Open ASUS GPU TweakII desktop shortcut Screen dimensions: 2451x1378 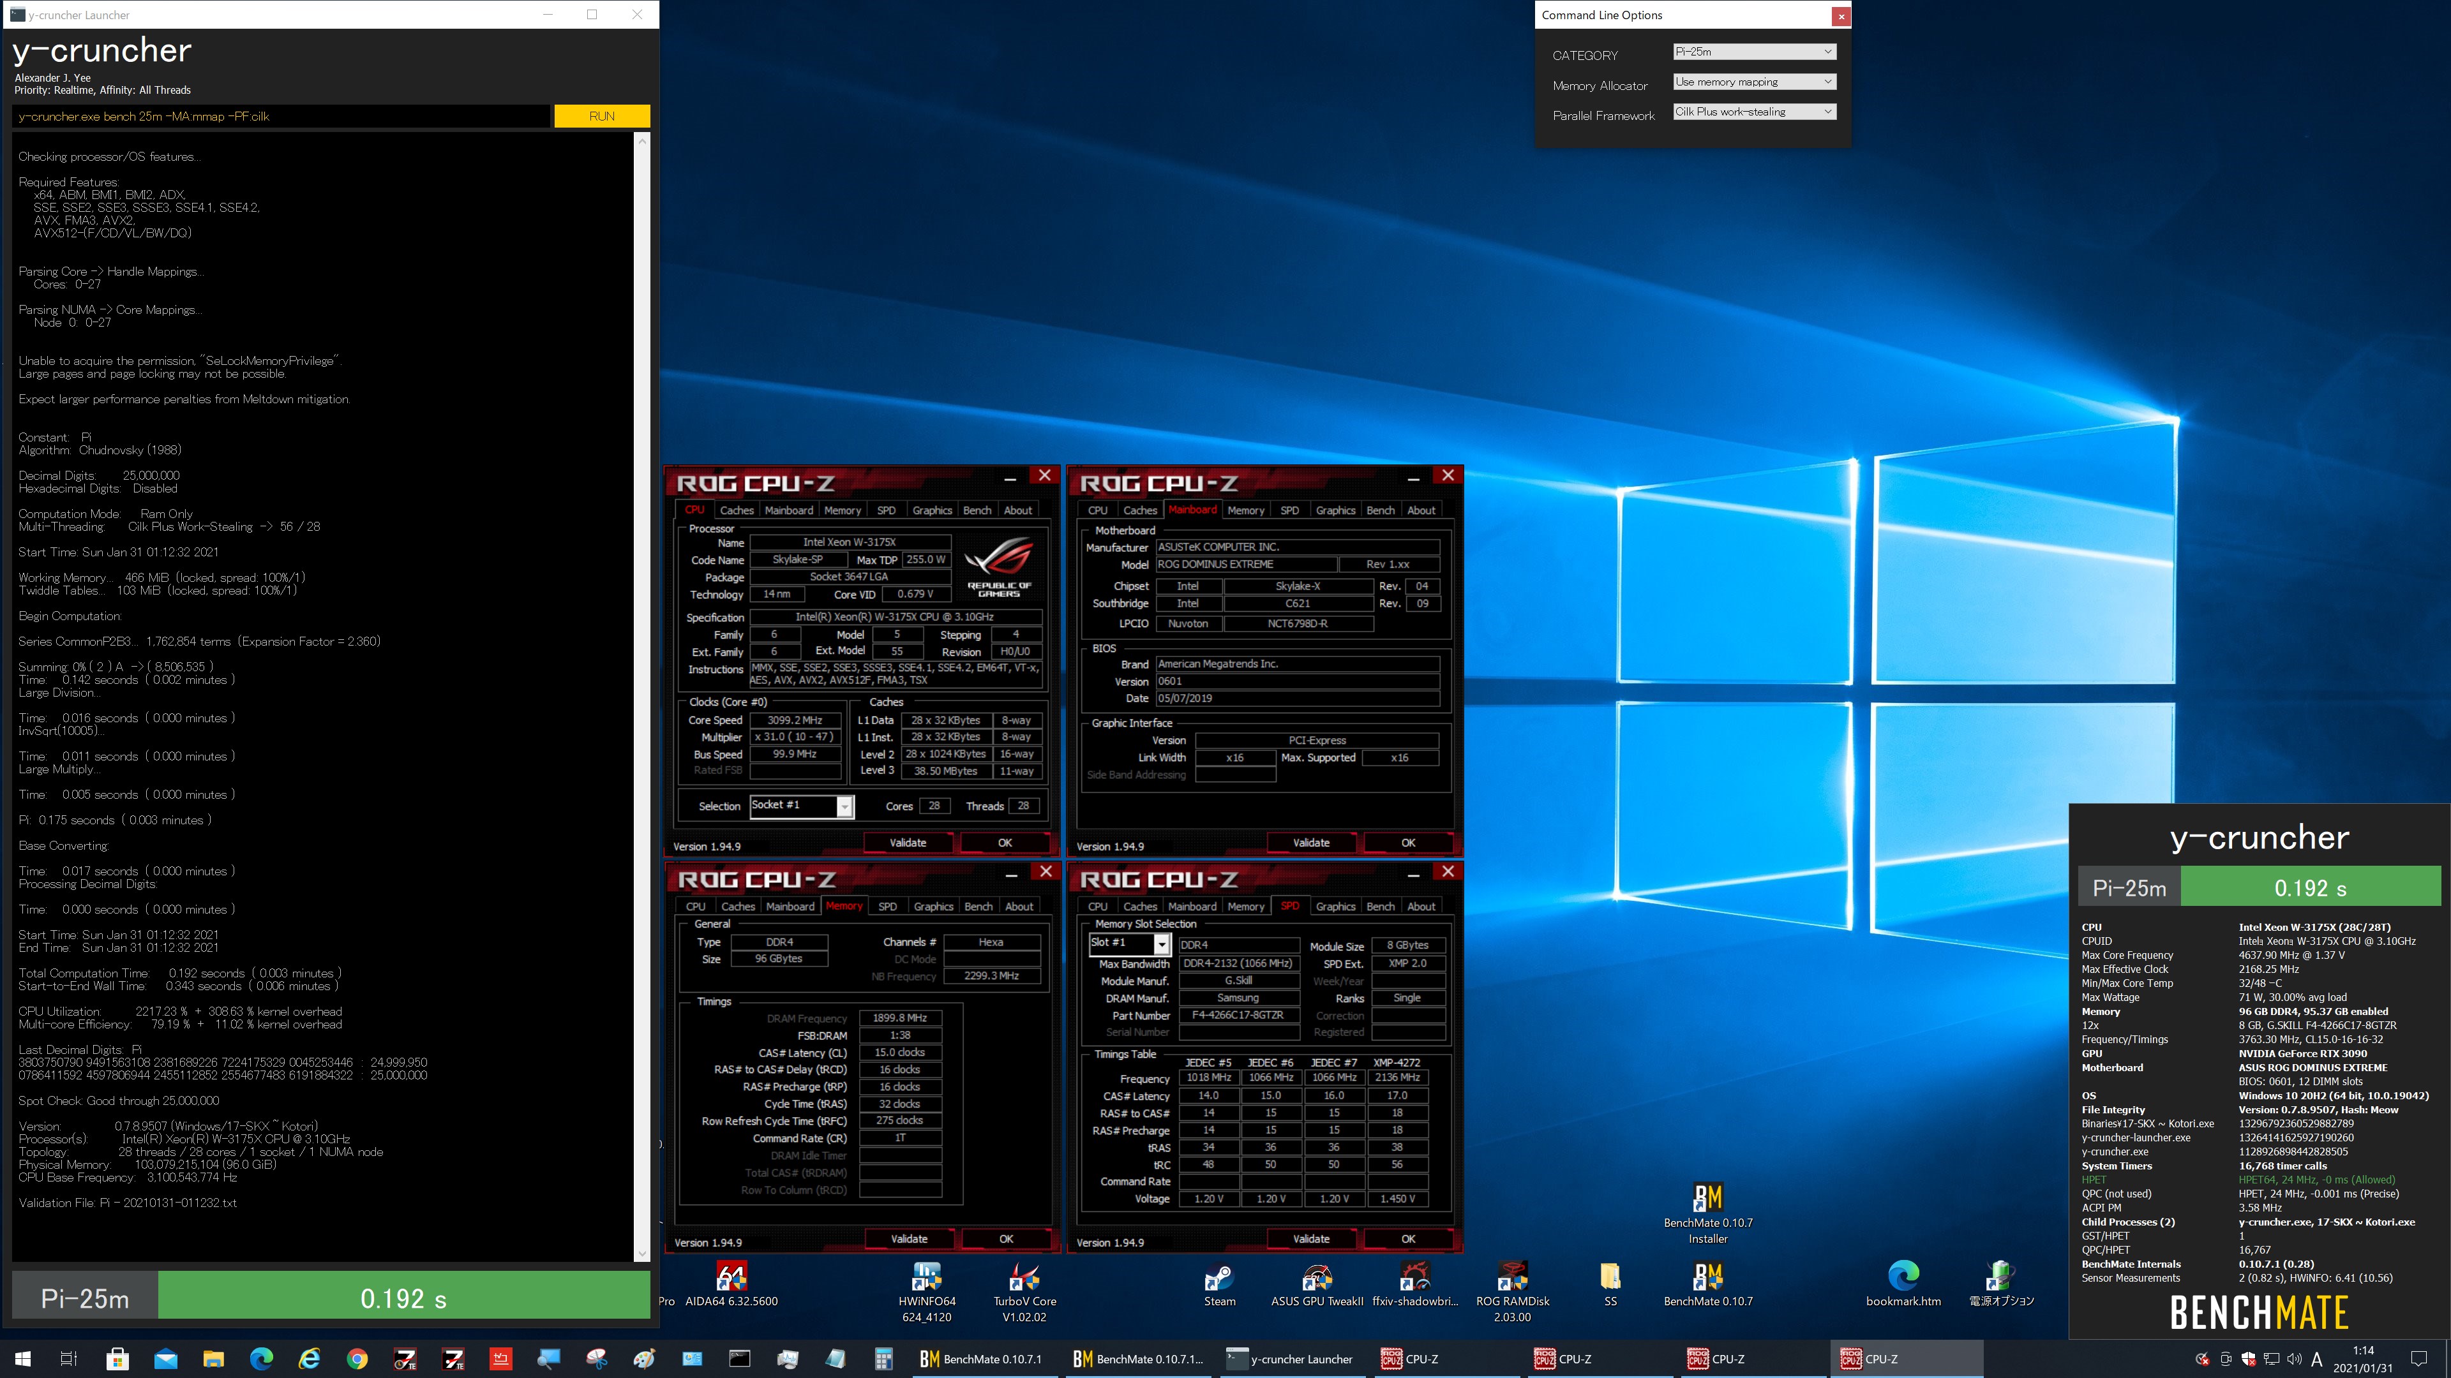pos(1317,1284)
